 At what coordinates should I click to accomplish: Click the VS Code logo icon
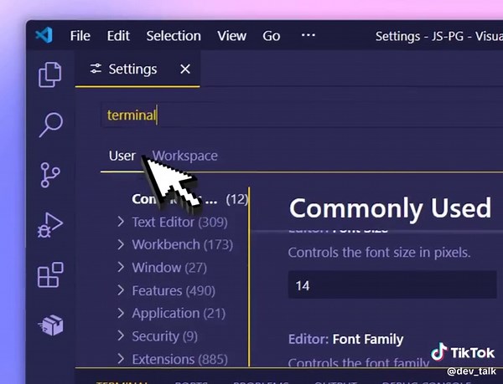point(44,35)
